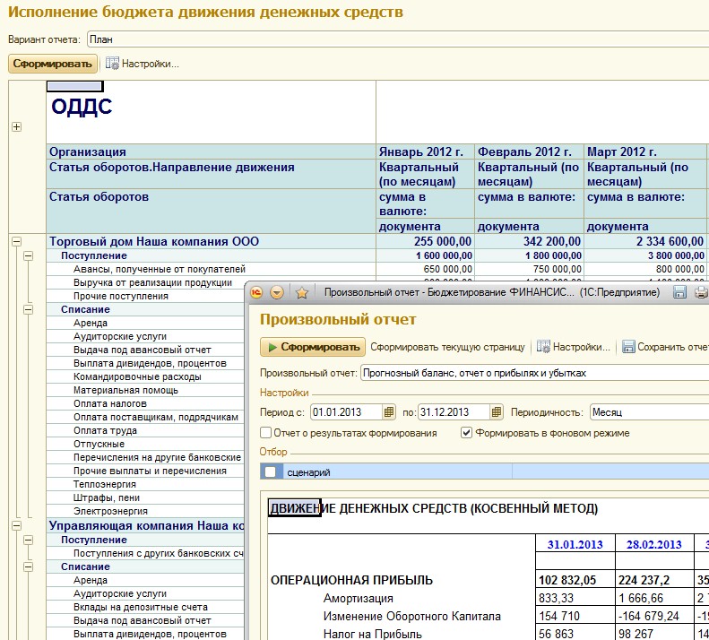709x640 pixels.
Task: Collapse Управляющая компания group
Action: click(x=17, y=525)
